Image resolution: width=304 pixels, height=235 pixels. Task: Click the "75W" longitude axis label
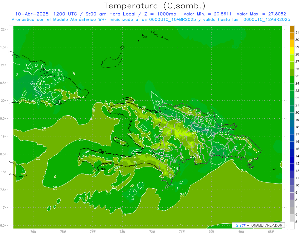[63, 232]
